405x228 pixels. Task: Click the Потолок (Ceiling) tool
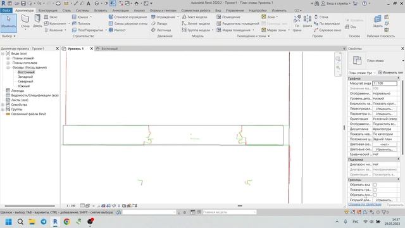tap(81, 23)
